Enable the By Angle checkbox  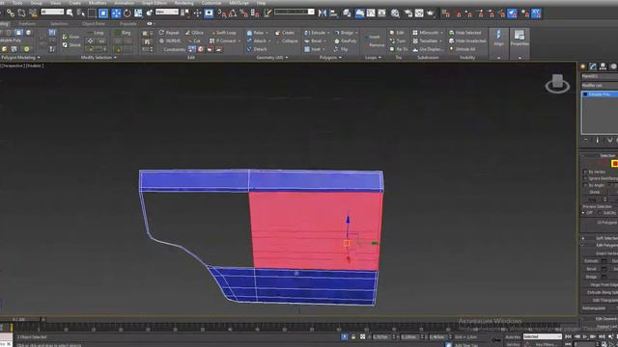point(585,185)
